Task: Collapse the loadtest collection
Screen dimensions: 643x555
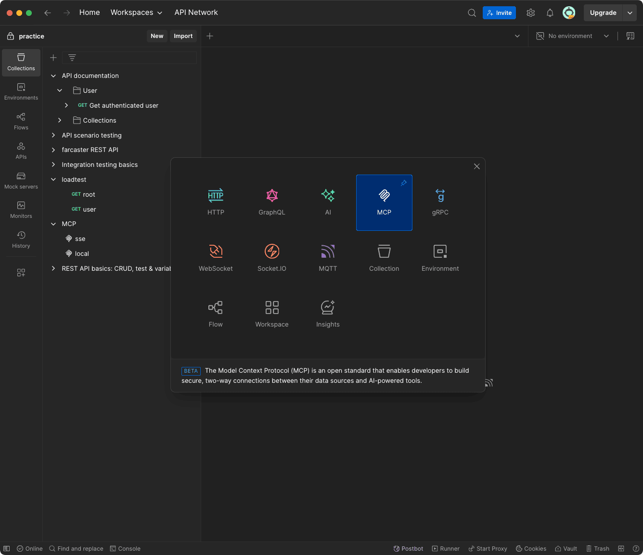Action: (53, 179)
